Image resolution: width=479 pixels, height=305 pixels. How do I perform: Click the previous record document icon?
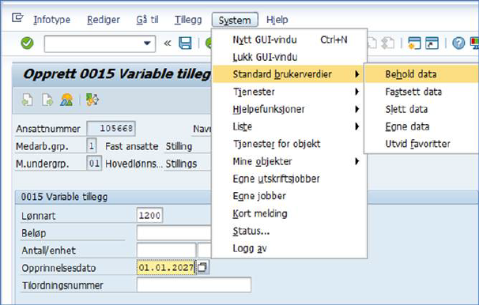click(27, 100)
